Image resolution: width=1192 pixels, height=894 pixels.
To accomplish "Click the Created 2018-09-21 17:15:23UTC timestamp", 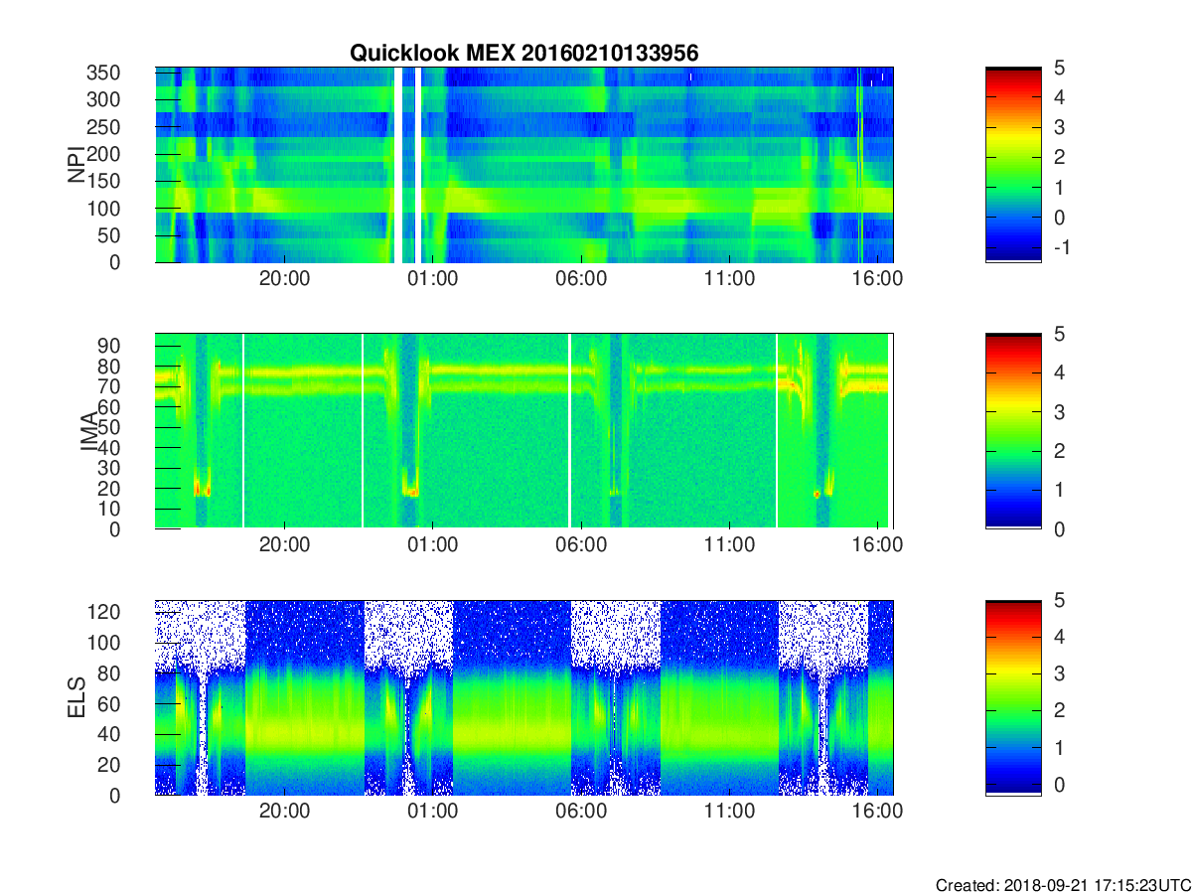I will click(x=1063, y=884).
